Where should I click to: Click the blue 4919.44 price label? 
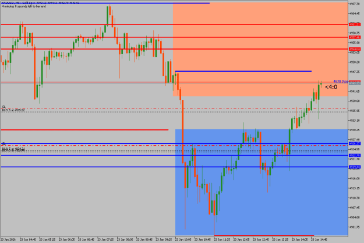[x=355, y=167]
